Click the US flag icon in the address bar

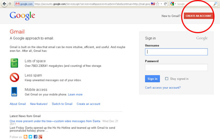pos(153,4)
